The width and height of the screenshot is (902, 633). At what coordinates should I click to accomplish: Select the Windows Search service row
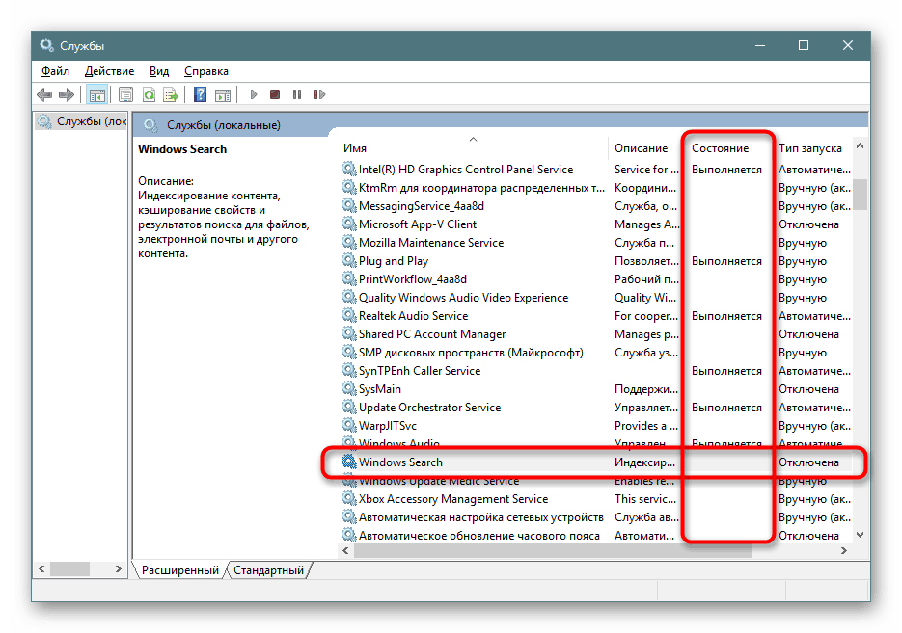point(595,462)
